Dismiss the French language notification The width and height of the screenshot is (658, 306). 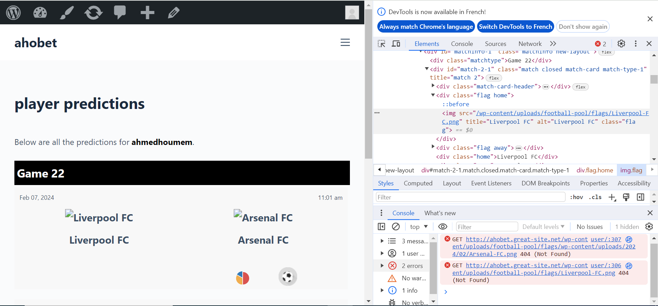[650, 19]
